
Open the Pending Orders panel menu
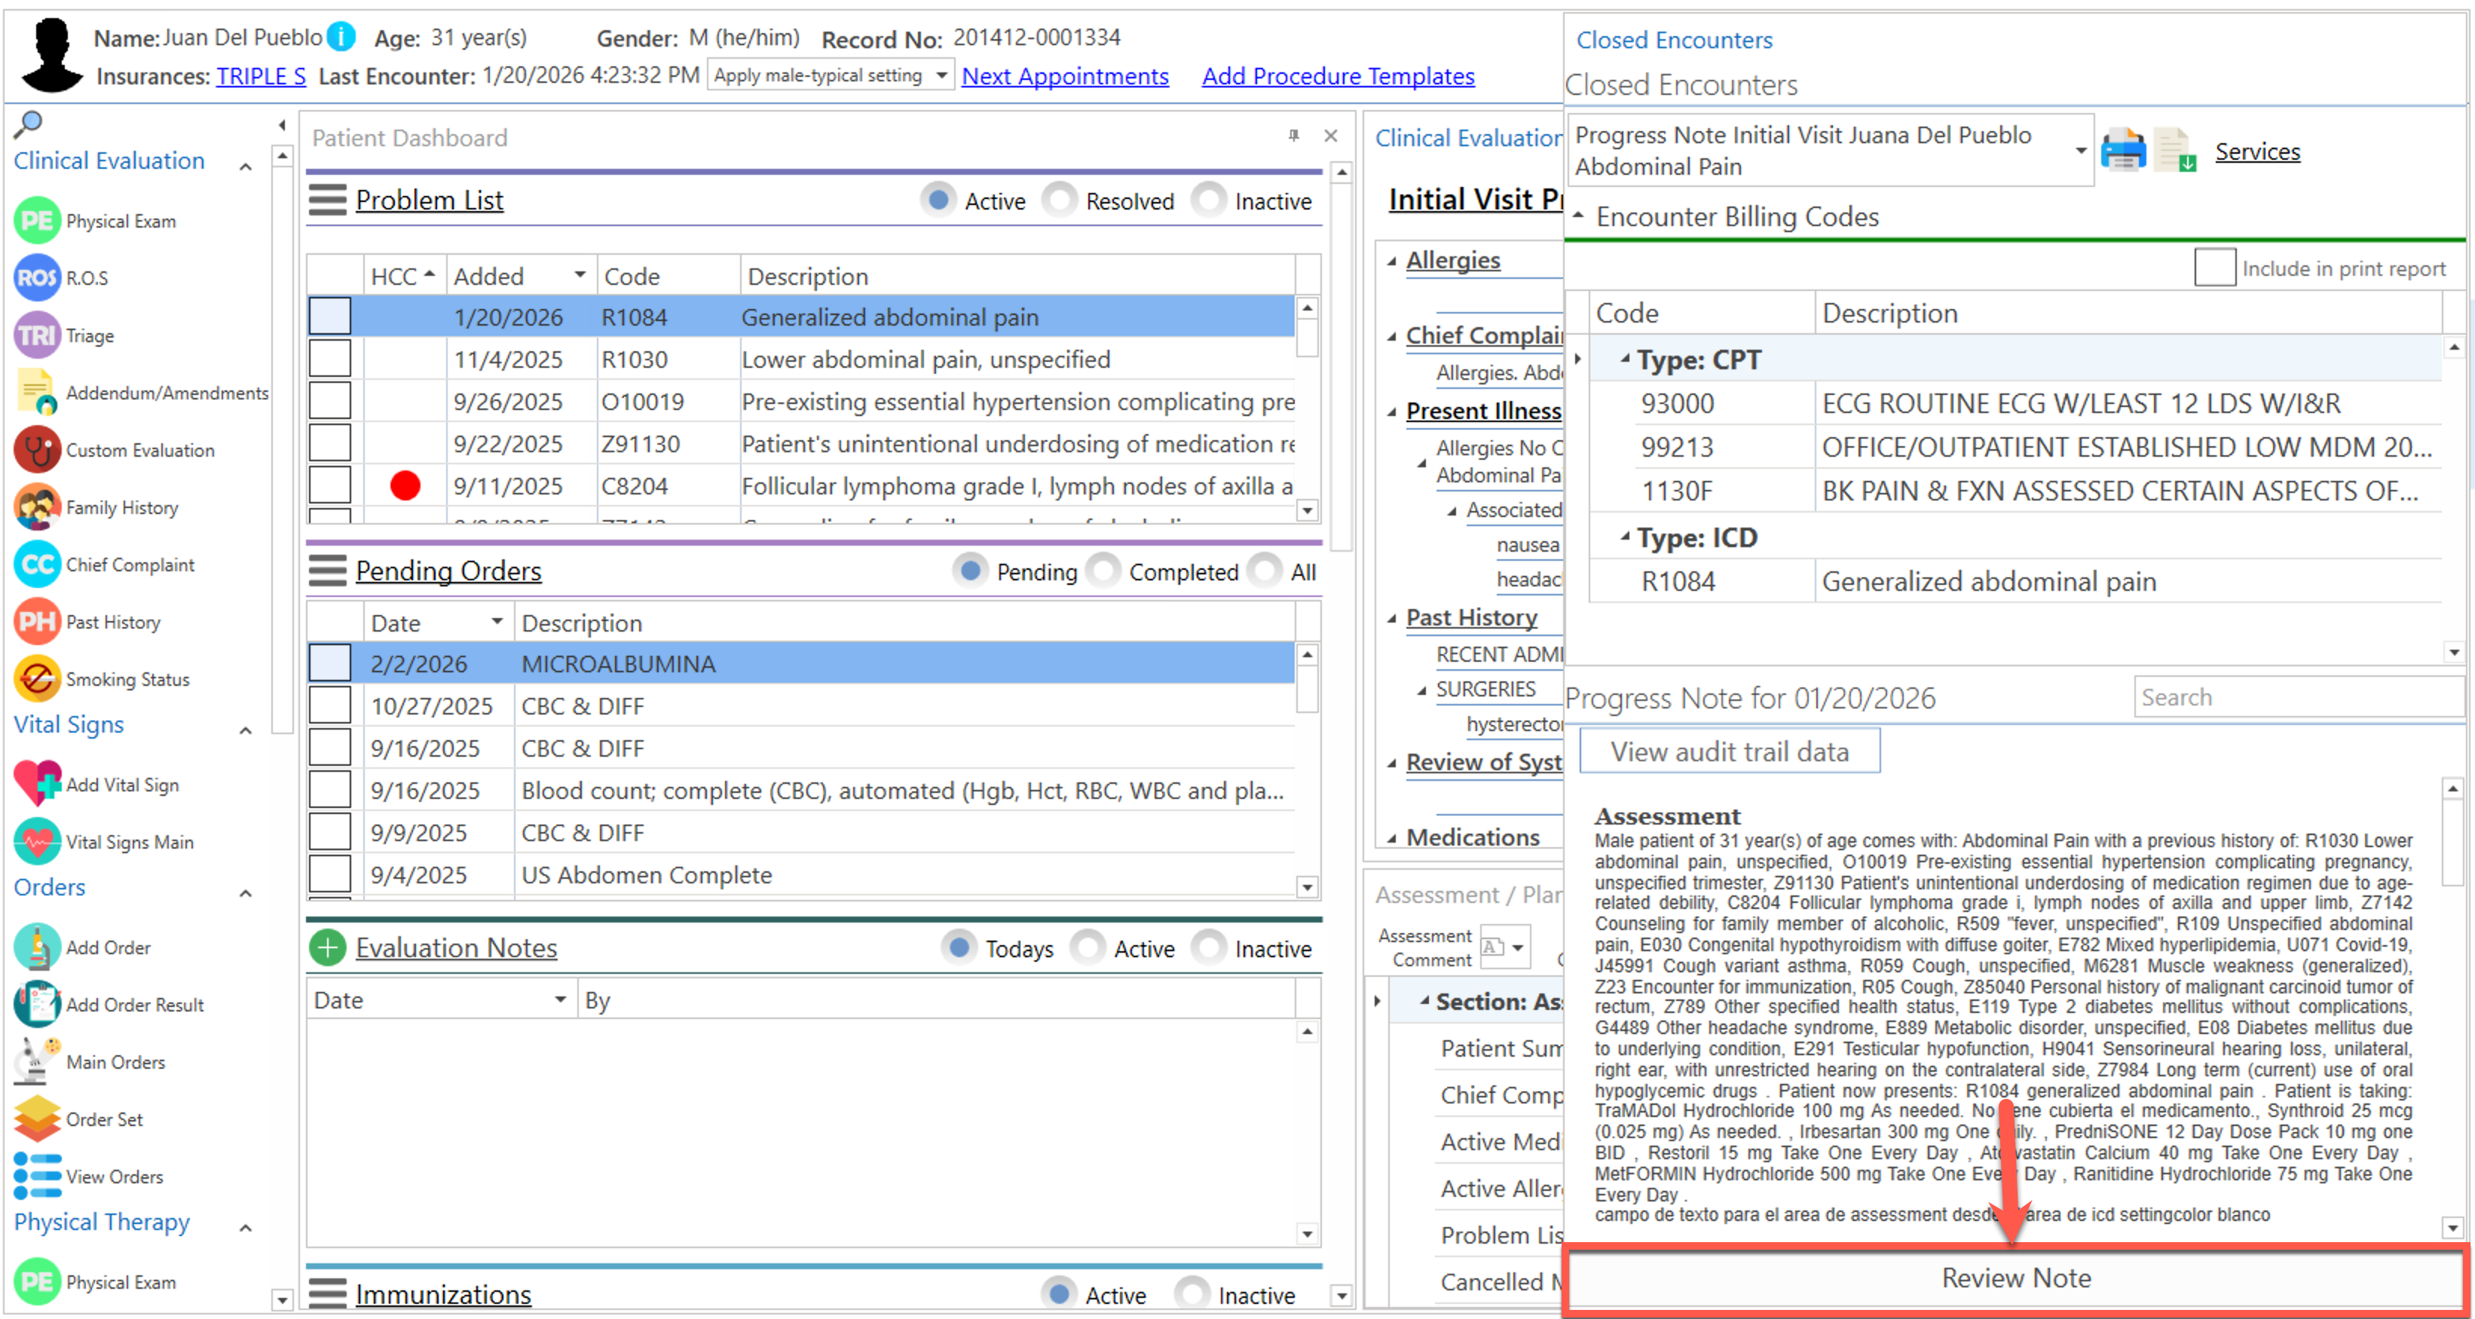[326, 571]
